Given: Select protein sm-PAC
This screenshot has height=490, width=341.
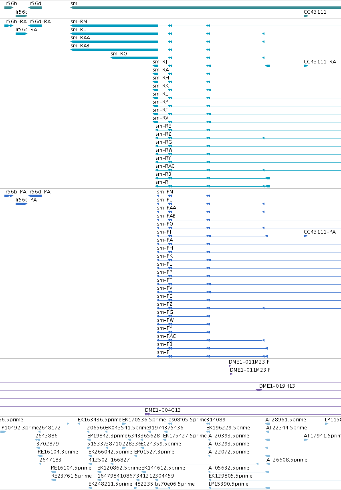Looking at the screenshot, I should pos(166,336).
